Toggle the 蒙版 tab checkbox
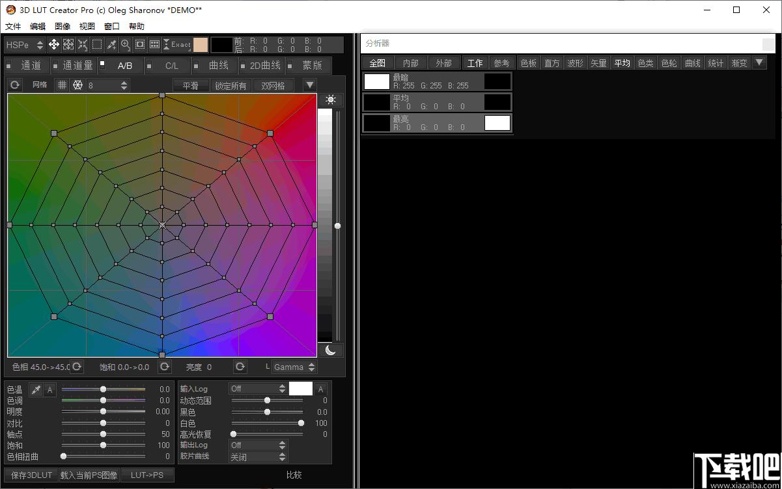This screenshot has width=782, height=489. tap(290, 65)
